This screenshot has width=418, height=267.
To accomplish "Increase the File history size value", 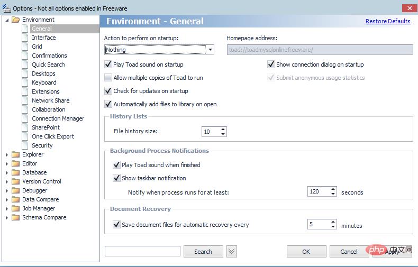I will (223, 129).
